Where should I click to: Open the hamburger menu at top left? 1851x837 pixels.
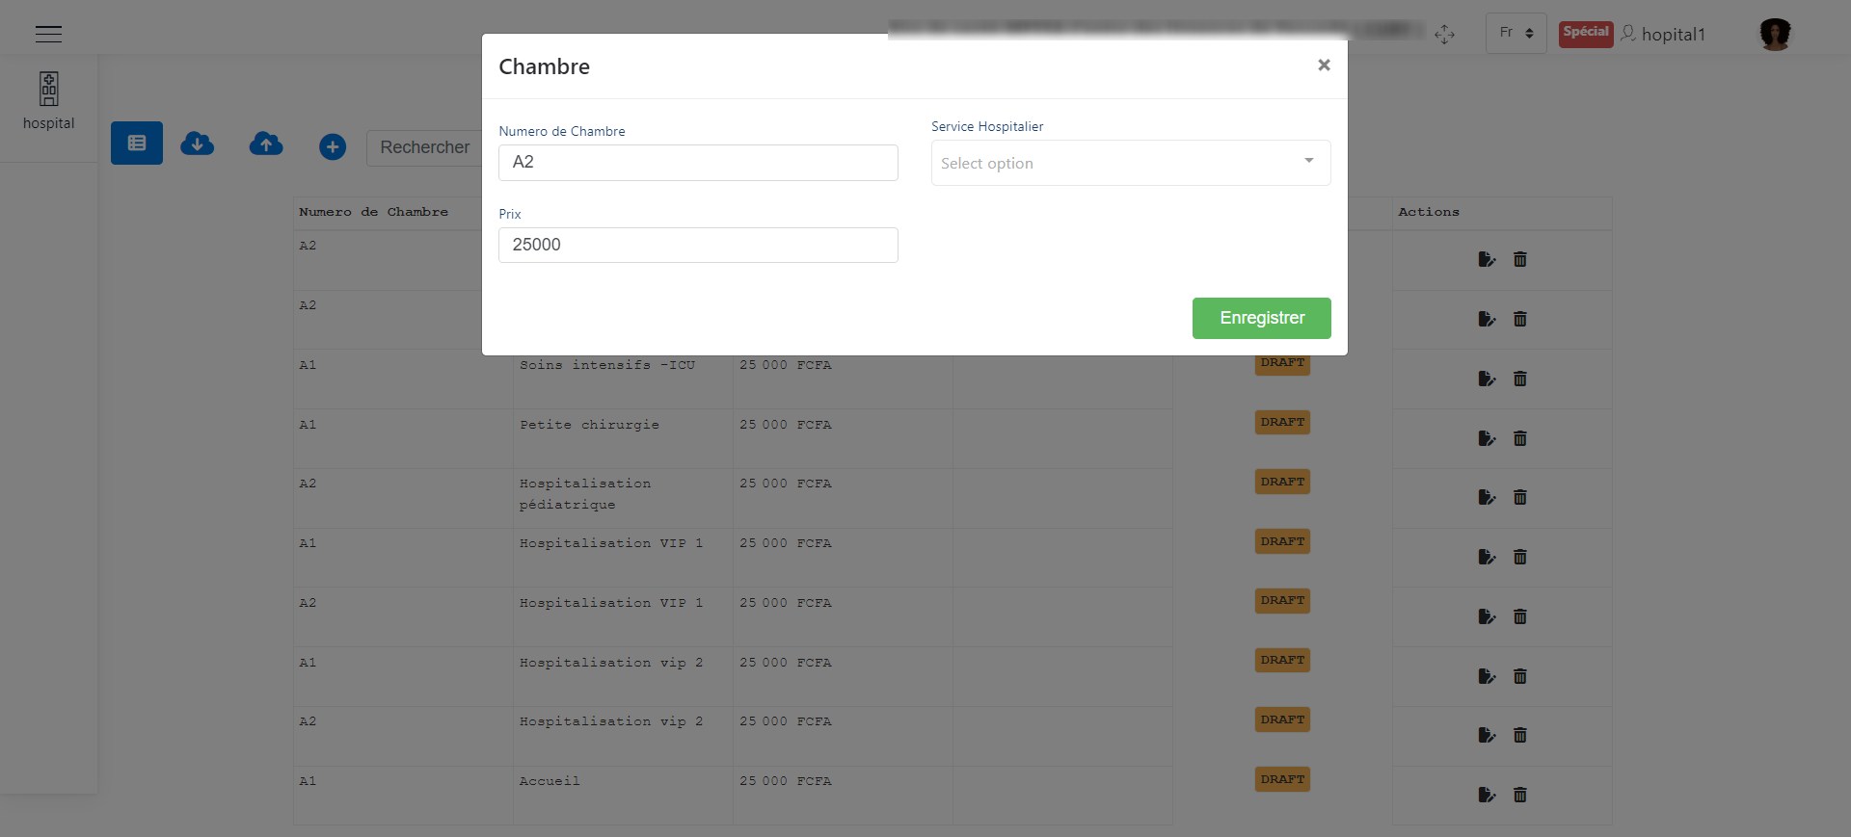pos(48,34)
